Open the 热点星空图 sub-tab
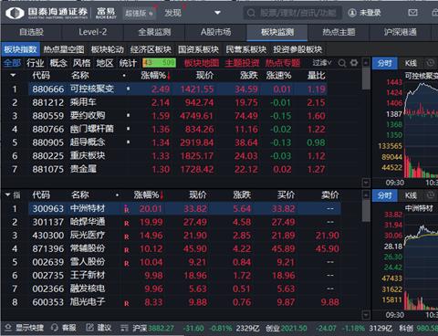 (64, 49)
